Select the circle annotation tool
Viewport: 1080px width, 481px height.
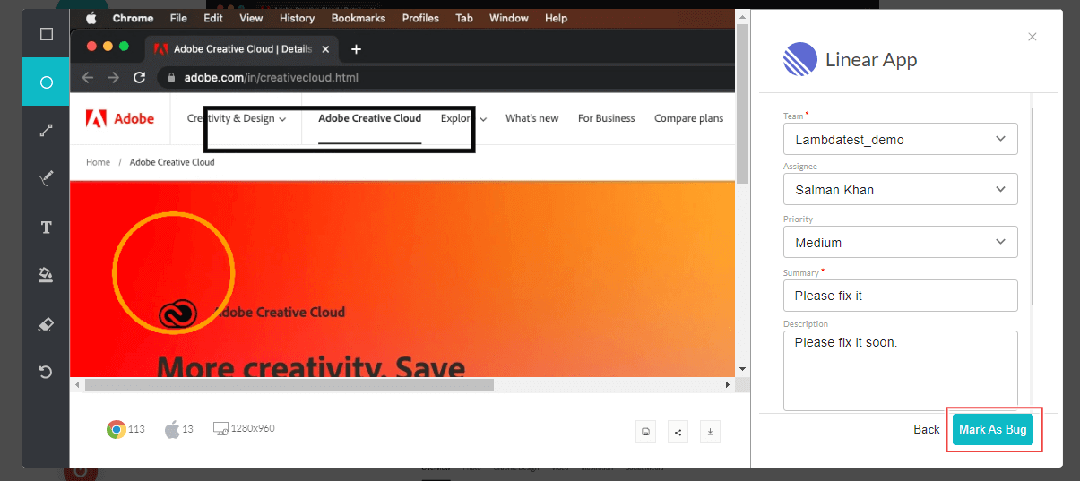[46, 82]
